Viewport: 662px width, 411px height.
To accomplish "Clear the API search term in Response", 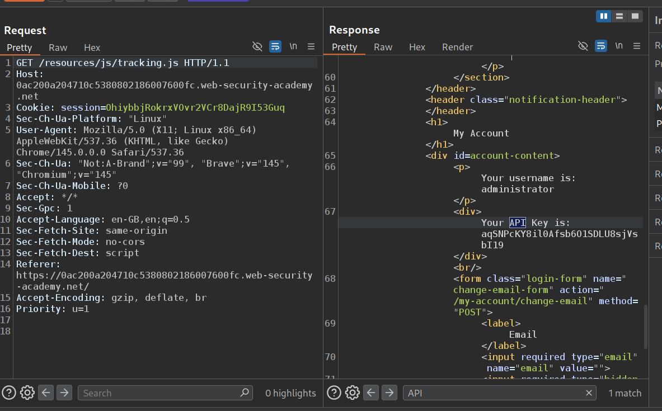I will pyautogui.click(x=589, y=393).
